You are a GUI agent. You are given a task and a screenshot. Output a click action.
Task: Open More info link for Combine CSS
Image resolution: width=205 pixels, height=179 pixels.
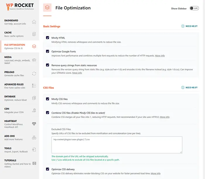point(165,117)
